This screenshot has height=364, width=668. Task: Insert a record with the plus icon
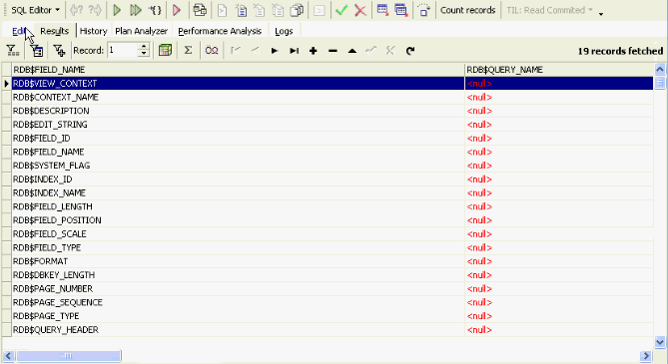[x=314, y=51]
